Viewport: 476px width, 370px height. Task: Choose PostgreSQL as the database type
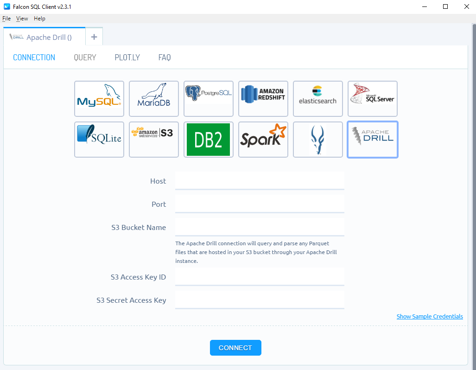pyautogui.click(x=208, y=99)
